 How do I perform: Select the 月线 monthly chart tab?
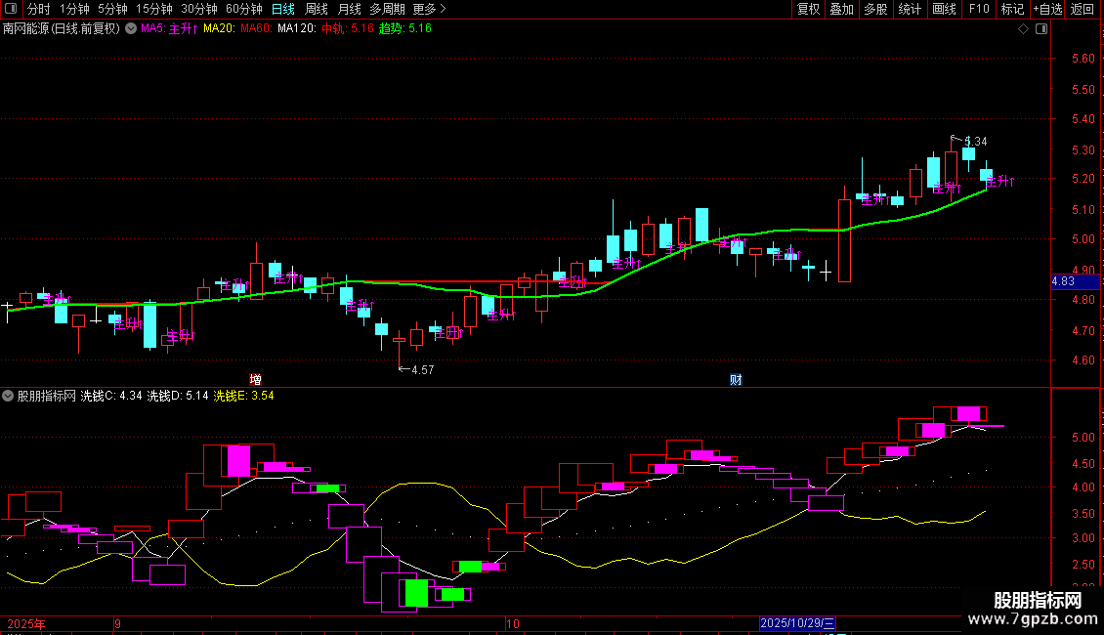(x=349, y=9)
